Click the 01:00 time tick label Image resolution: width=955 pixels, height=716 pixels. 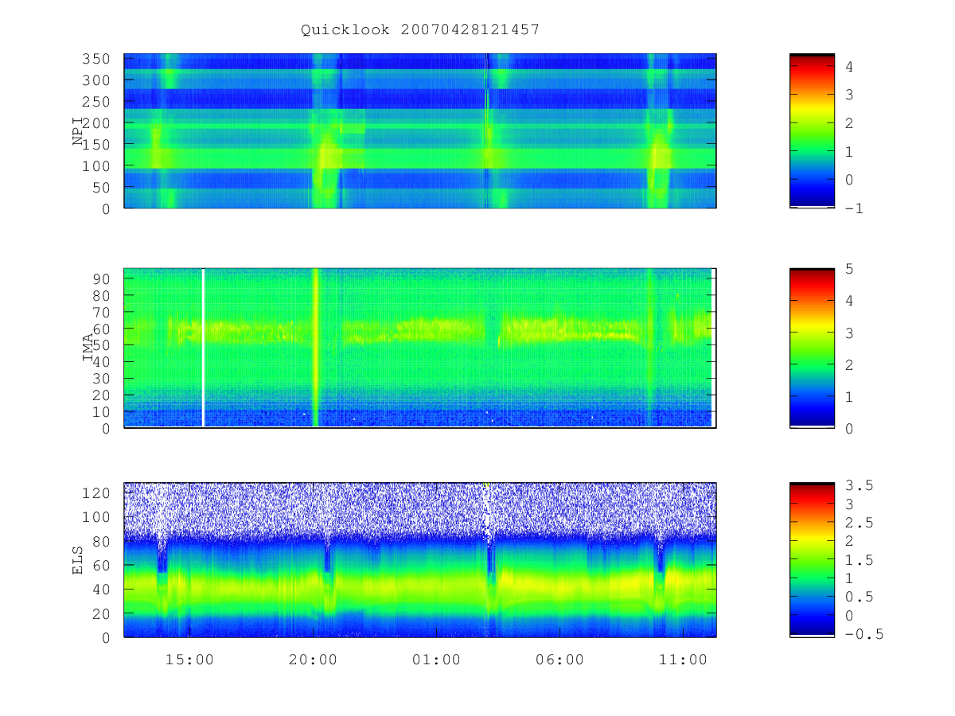[436, 660]
